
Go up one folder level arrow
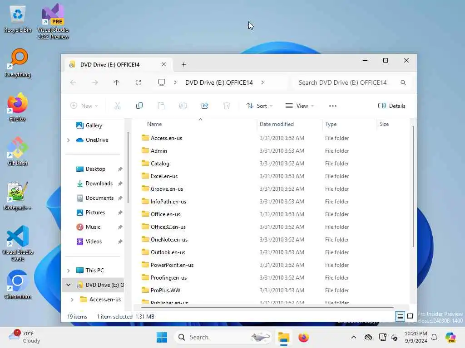[x=117, y=82]
